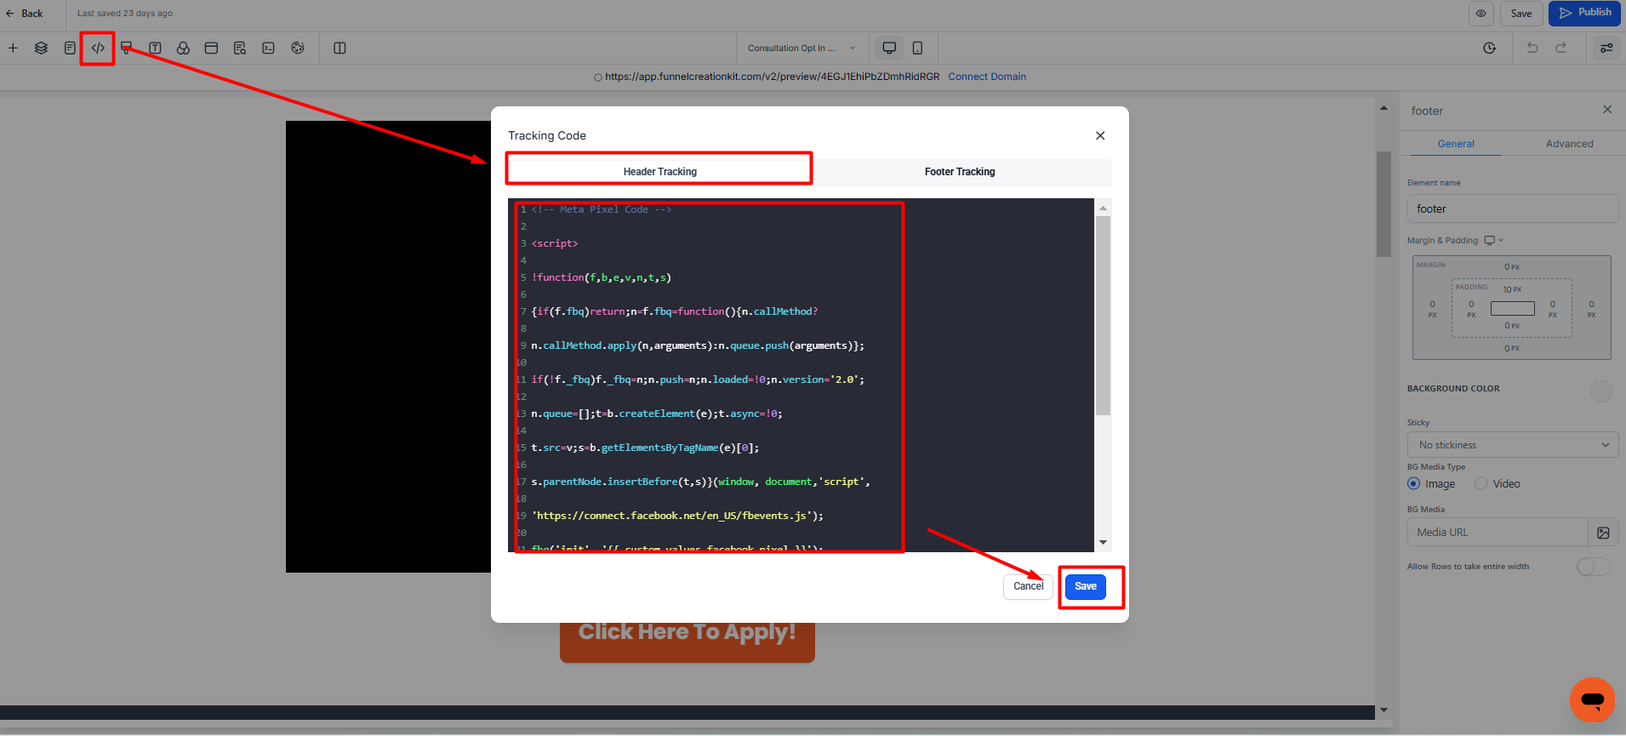
Task: Expand the Consultation Opt In page dropdown
Action: (x=802, y=48)
